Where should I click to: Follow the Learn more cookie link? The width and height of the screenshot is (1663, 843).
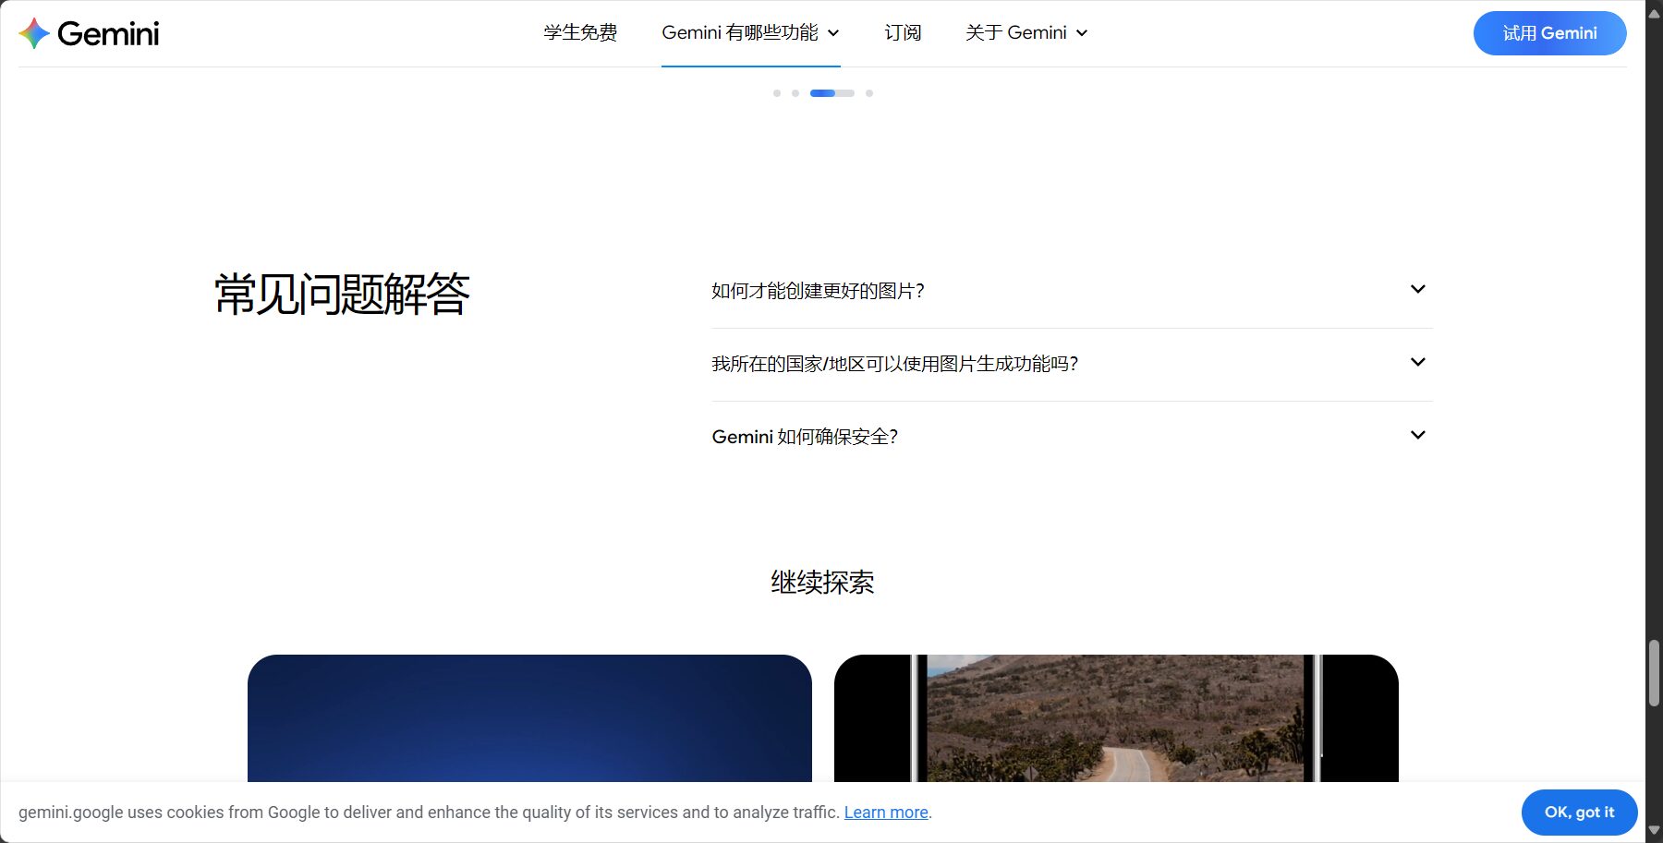pyautogui.click(x=886, y=813)
